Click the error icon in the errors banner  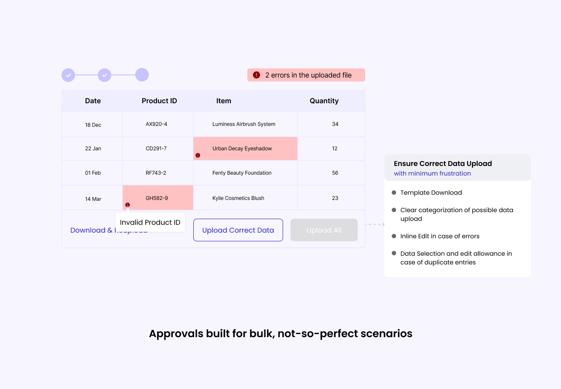click(x=257, y=75)
